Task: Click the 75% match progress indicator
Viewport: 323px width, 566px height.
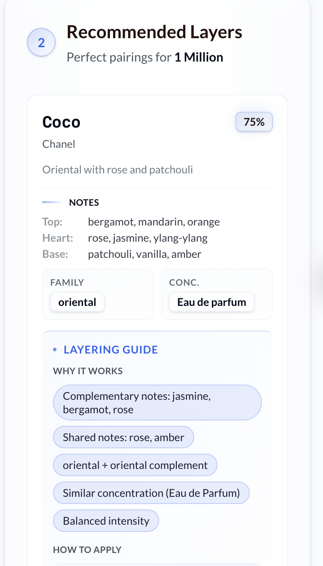Action: pyautogui.click(x=253, y=122)
